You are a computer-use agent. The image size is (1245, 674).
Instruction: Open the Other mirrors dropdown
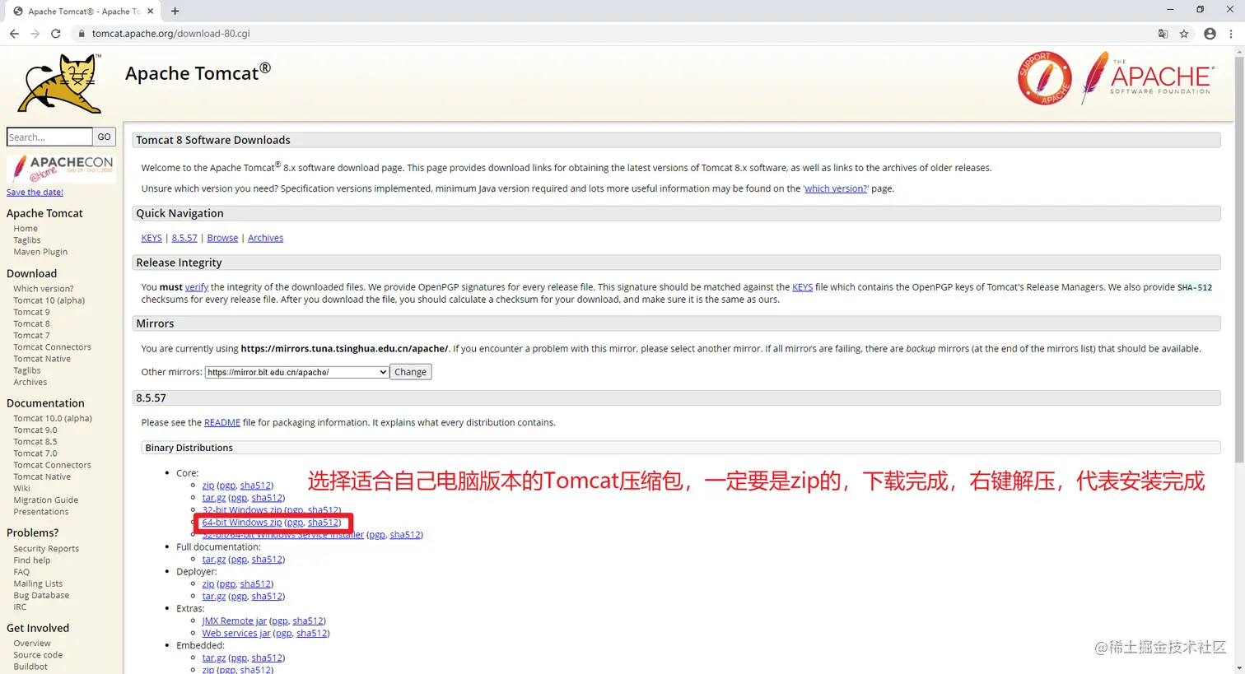296,372
